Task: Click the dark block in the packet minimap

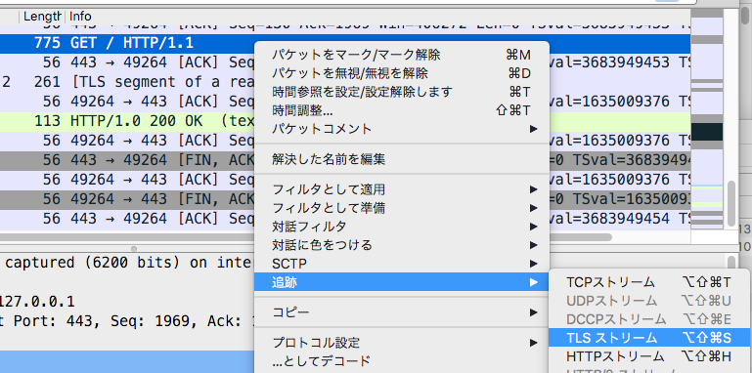Action: coord(707,132)
